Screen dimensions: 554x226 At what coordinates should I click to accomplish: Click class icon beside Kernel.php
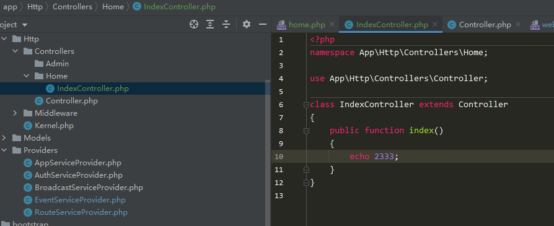click(27, 126)
